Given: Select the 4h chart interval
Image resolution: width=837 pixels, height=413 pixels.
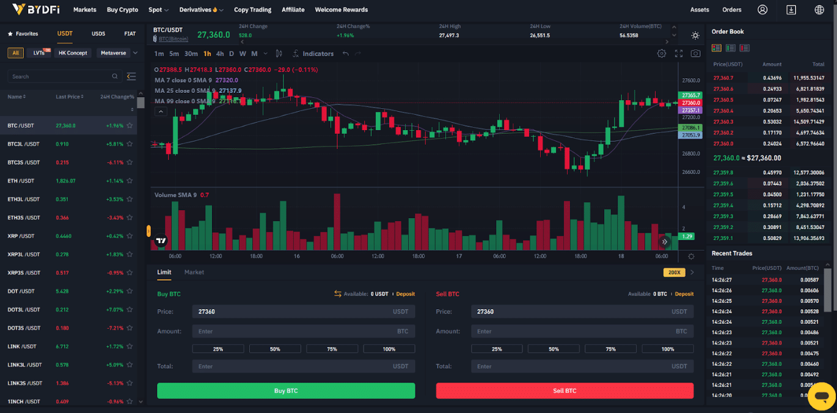Looking at the screenshot, I should [x=220, y=54].
